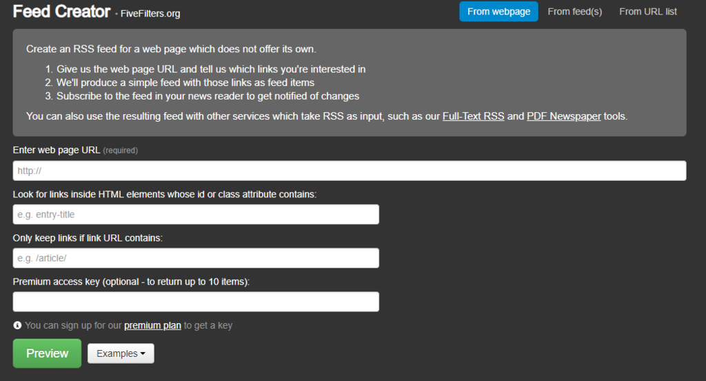Click the green Preview button
The height and width of the screenshot is (381, 706).
[x=48, y=353]
